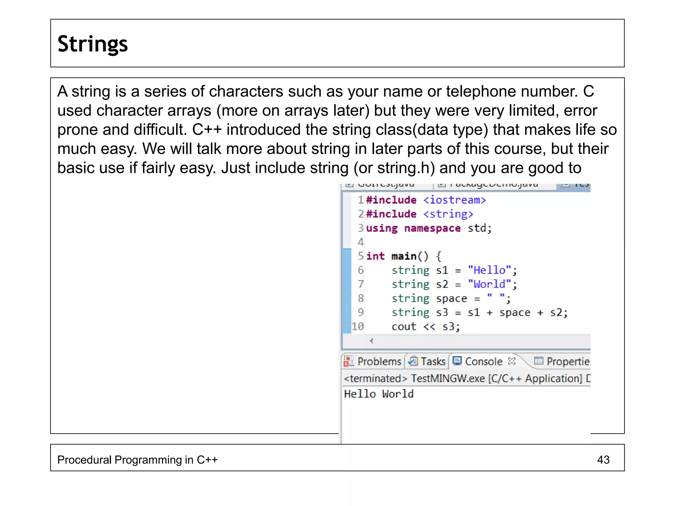Click the Tasks checklist icon

pyautogui.click(x=413, y=361)
